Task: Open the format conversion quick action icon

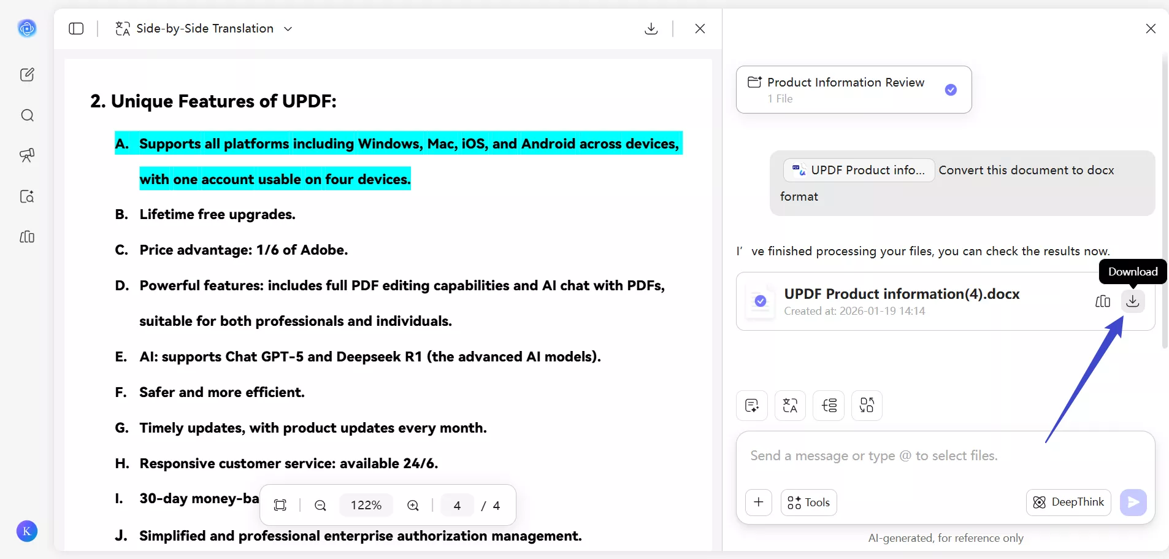Action: click(x=867, y=406)
